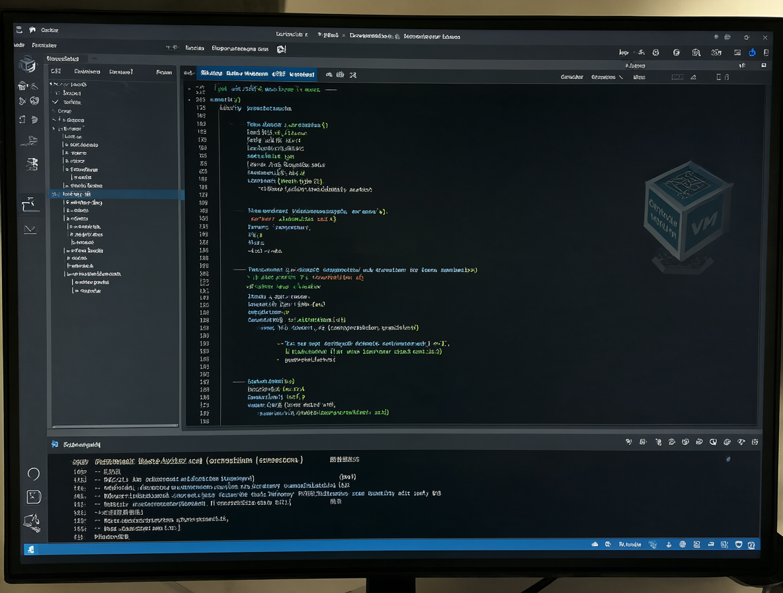This screenshot has height=593, width=783.
Task: Close the window with the X button
Action: pos(764,38)
